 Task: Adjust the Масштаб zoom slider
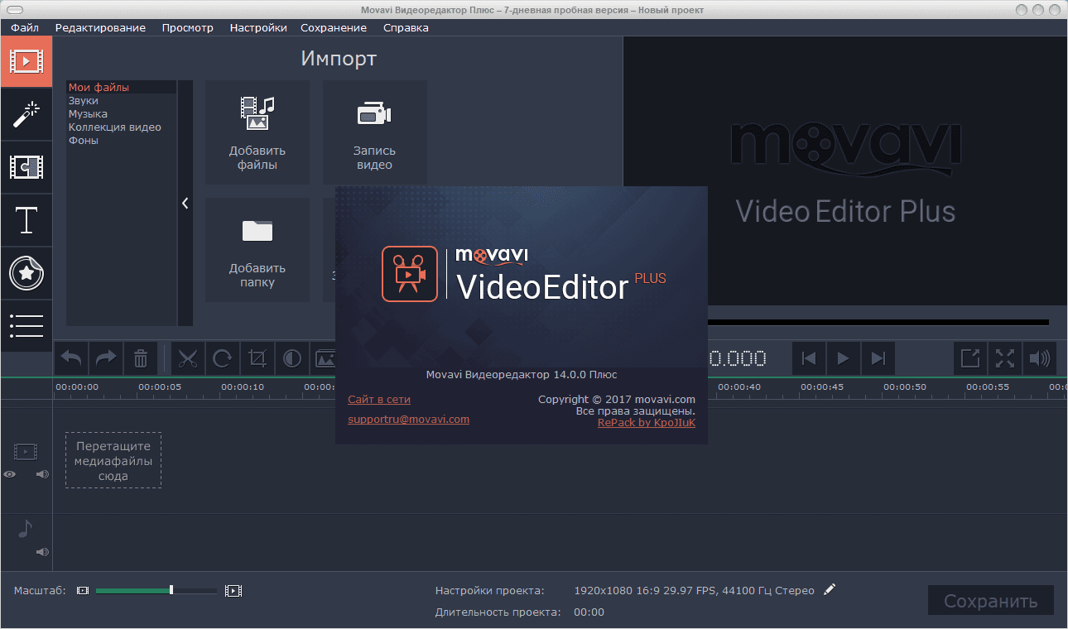[171, 590]
